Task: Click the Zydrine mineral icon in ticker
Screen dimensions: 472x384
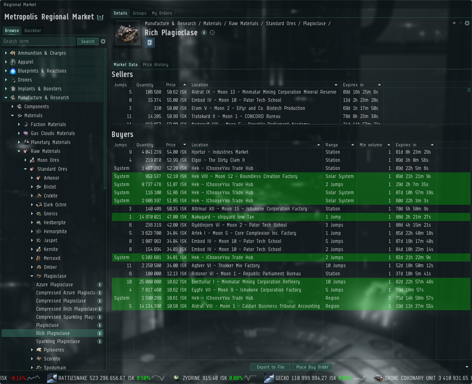Action: click(x=177, y=378)
